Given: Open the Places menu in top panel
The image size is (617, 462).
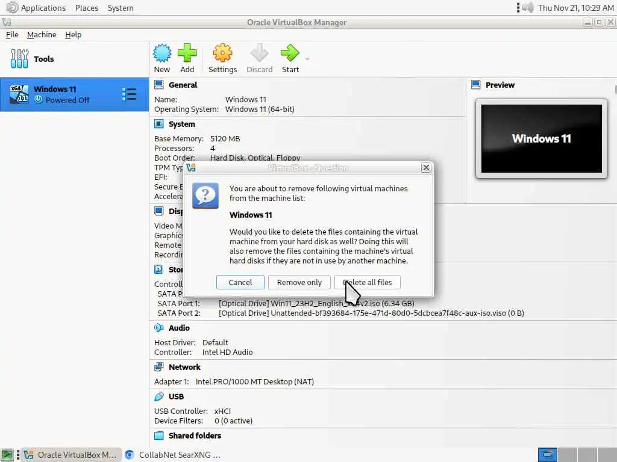Looking at the screenshot, I should tap(87, 8).
